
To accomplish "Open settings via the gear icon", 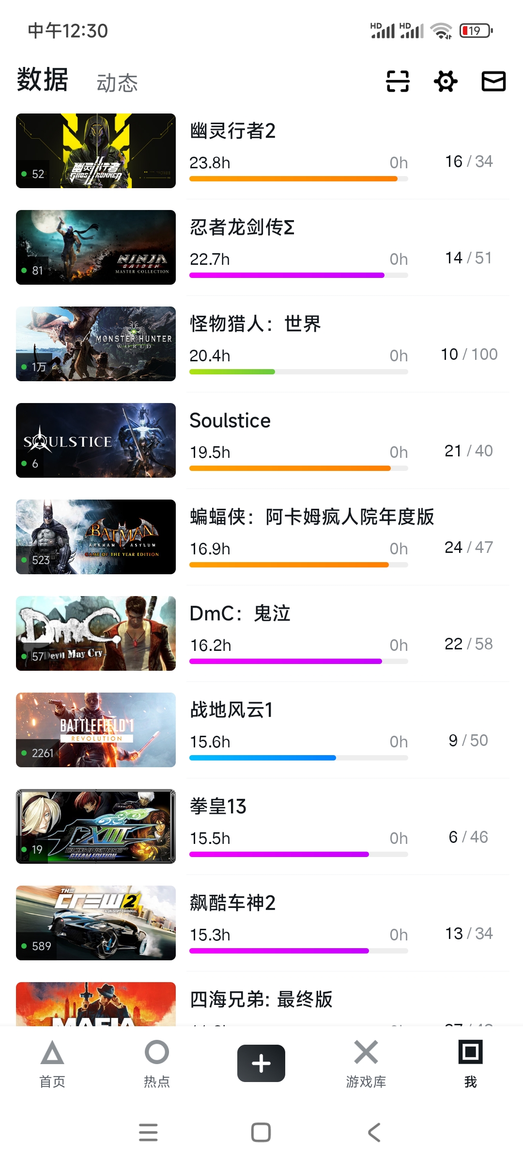I will pyautogui.click(x=446, y=81).
